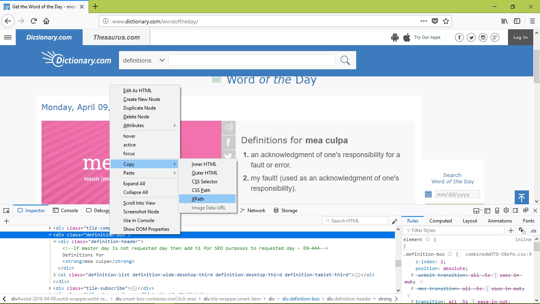540x304 pixels.
Task: Open the Computed styles tab
Action: coord(440,221)
